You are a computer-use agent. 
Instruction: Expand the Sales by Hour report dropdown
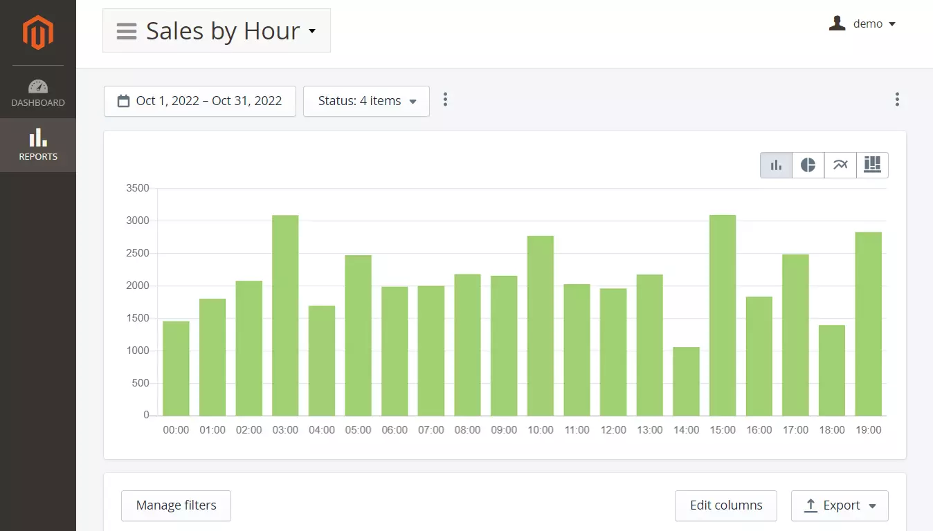[312, 31]
